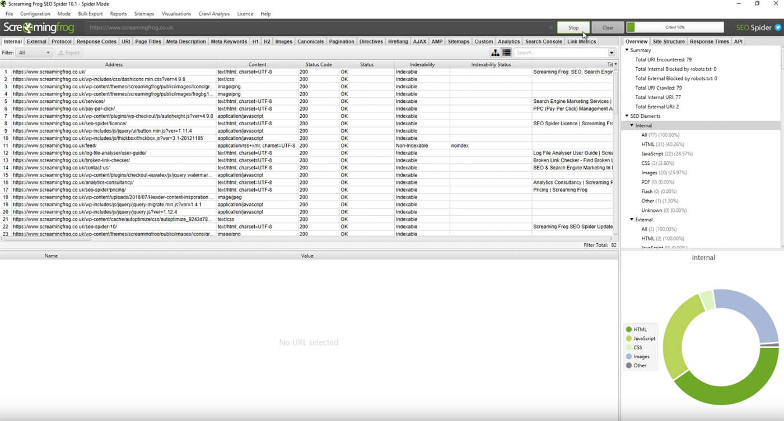The width and height of the screenshot is (784, 421).
Task: Open the Filter All dropdown
Action: tap(34, 53)
